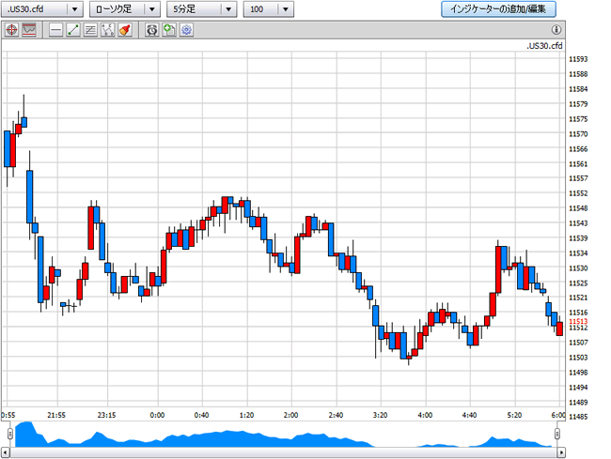Open the ローソク足 chart type dropdown
This screenshot has height=459, width=611.
click(x=125, y=9)
